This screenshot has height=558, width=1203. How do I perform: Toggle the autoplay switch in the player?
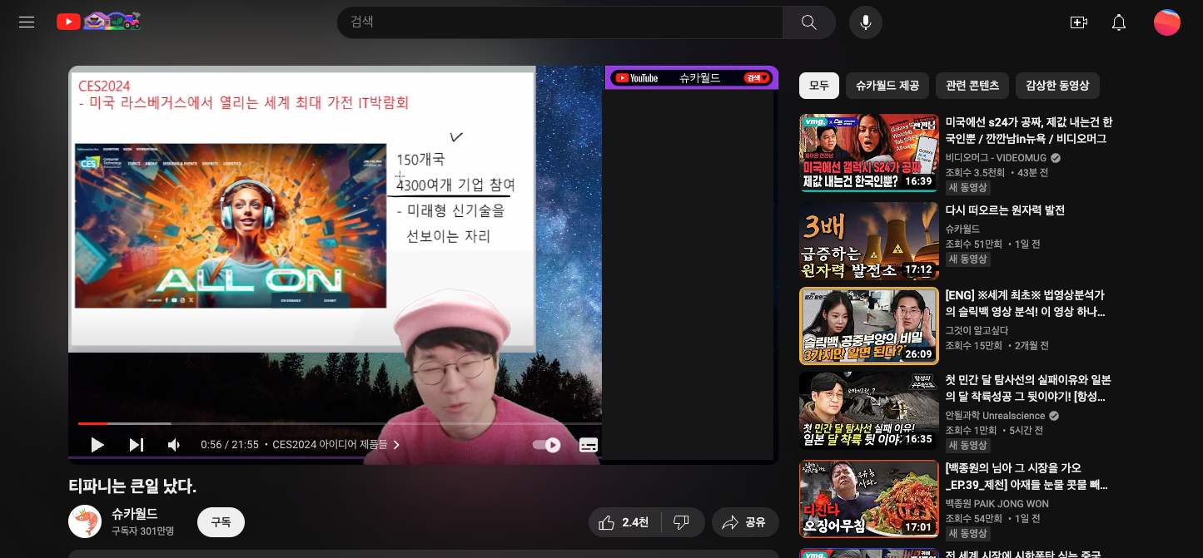coord(547,445)
